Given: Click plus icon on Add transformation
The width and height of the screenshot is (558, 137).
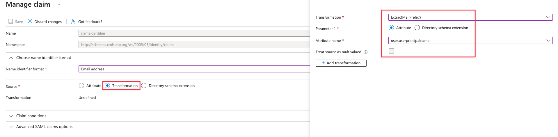Looking at the screenshot, I should (x=323, y=63).
